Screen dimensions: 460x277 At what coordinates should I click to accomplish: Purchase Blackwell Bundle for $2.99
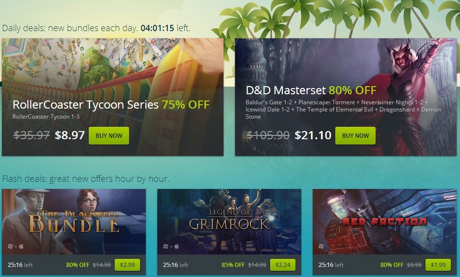click(x=127, y=265)
